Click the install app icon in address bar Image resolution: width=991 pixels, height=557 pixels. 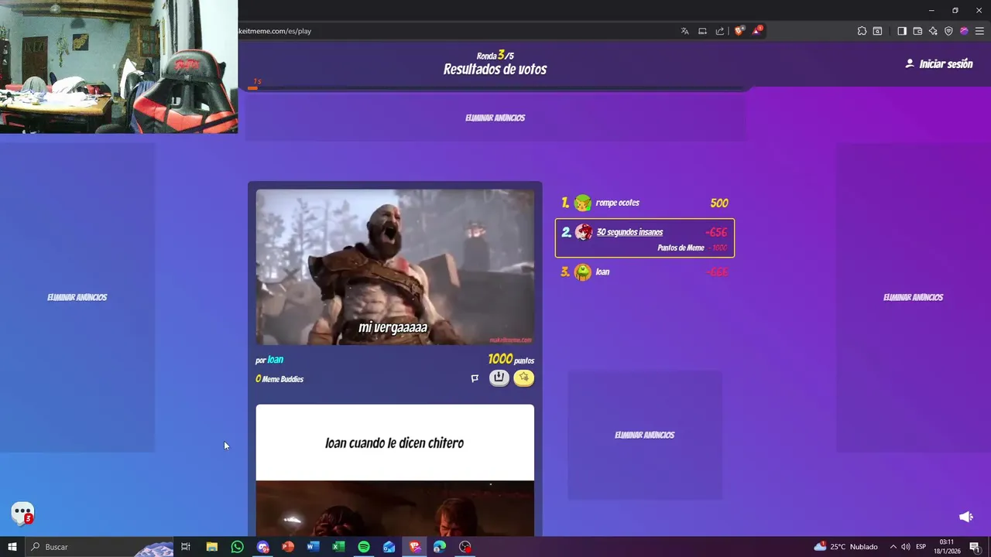point(702,31)
